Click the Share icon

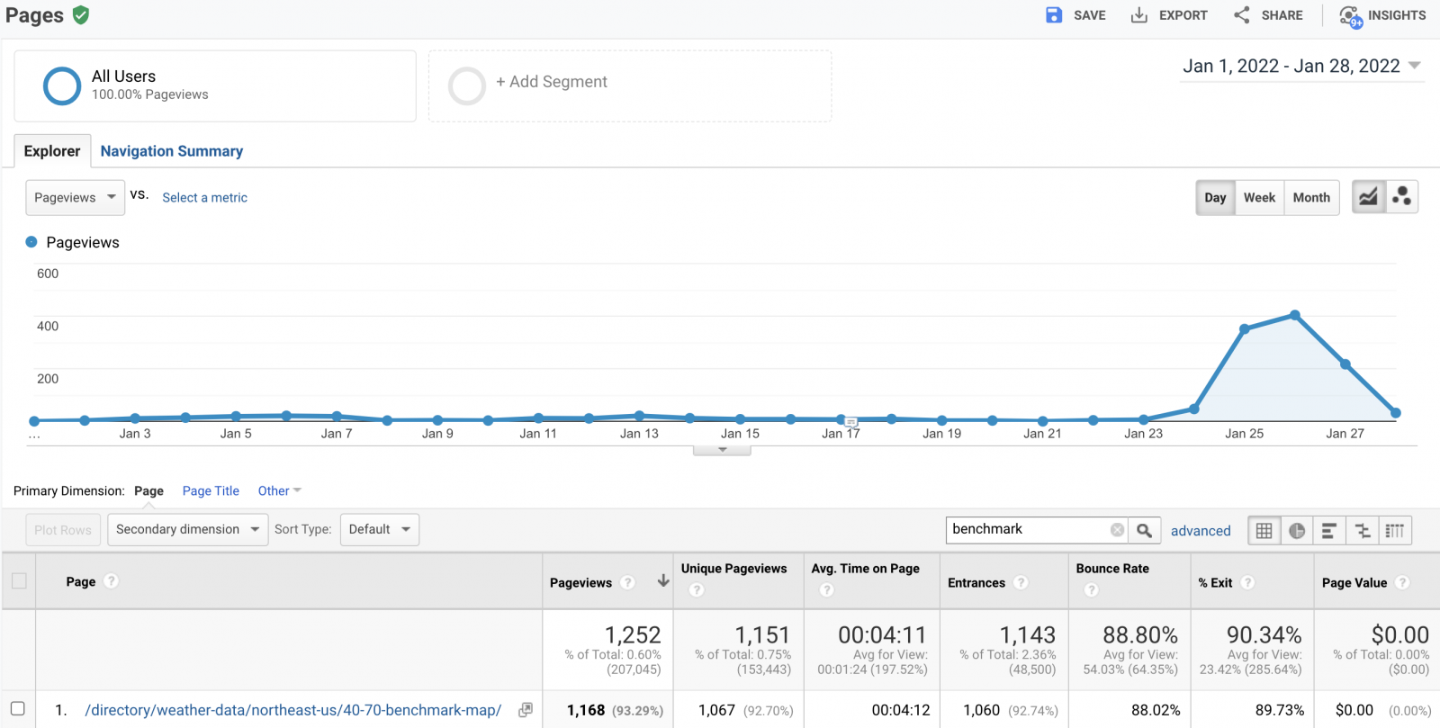pyautogui.click(x=1242, y=15)
